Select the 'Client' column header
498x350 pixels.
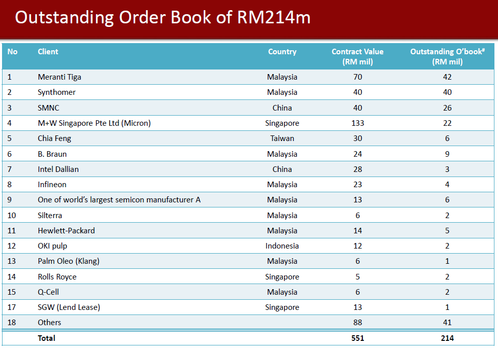(48, 52)
